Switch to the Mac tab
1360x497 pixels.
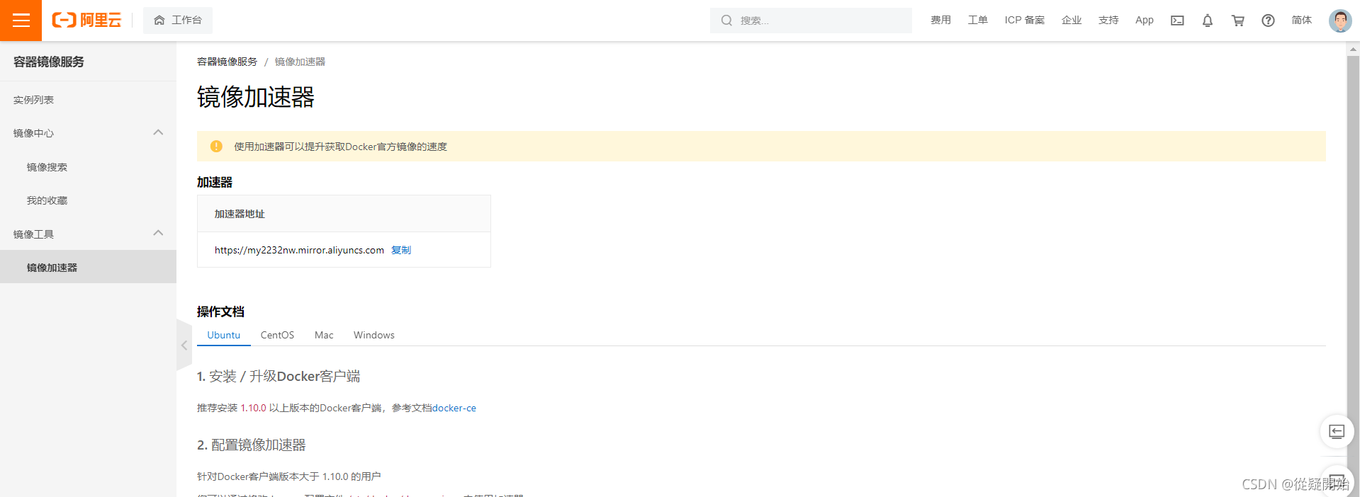(x=324, y=335)
